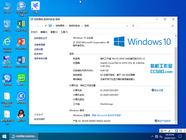Image resolution: width=186 pixels, height=140 pixels.
Task: Click the Wubi IME logo icon
Action: [x=162, y=131]
